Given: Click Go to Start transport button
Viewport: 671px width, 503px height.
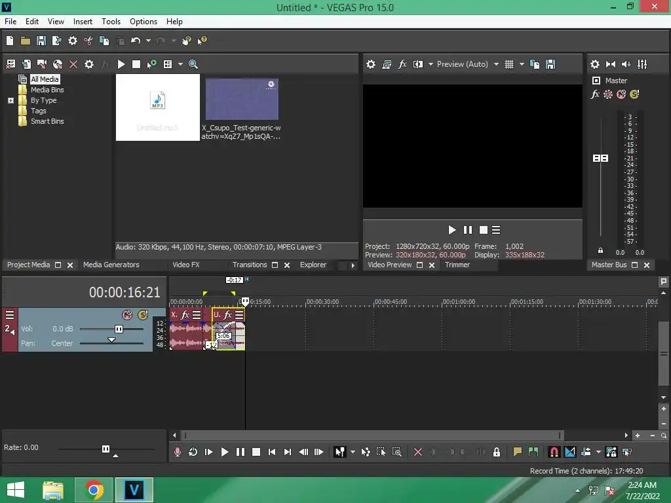Looking at the screenshot, I should pos(272,452).
